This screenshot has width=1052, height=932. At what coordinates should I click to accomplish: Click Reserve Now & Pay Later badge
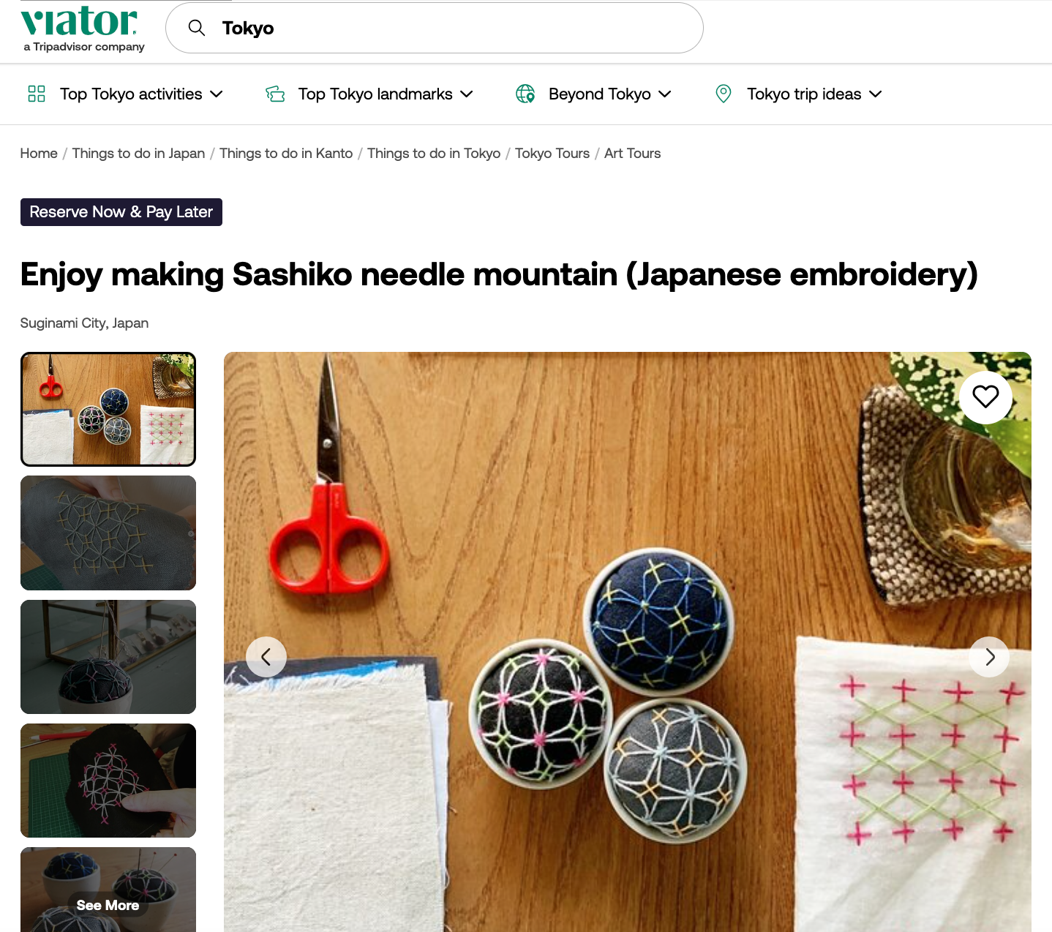click(x=121, y=212)
